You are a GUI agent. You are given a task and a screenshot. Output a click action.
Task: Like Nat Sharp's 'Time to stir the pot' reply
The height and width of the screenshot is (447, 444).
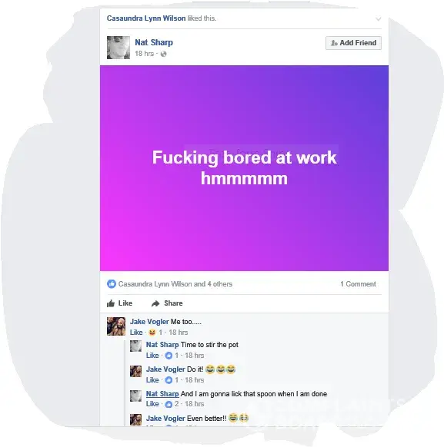click(x=152, y=356)
